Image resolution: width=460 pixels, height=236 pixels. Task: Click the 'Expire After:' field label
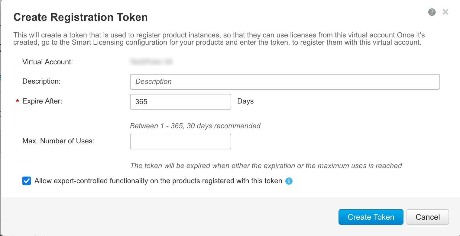click(42, 101)
